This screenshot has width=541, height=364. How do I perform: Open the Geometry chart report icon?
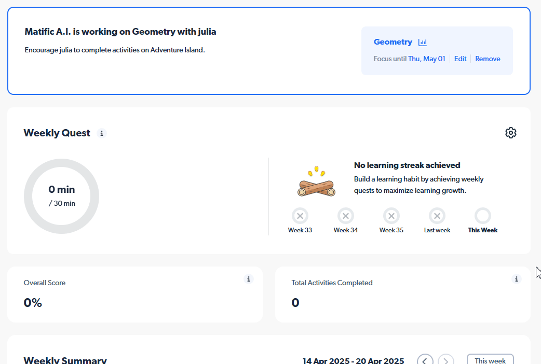click(x=422, y=42)
